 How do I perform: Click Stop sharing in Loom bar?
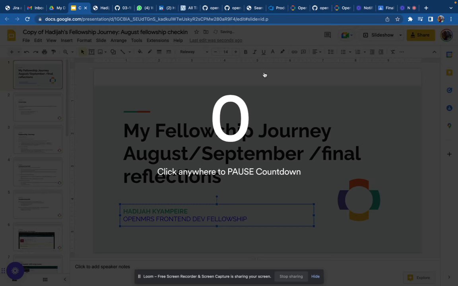click(x=291, y=276)
